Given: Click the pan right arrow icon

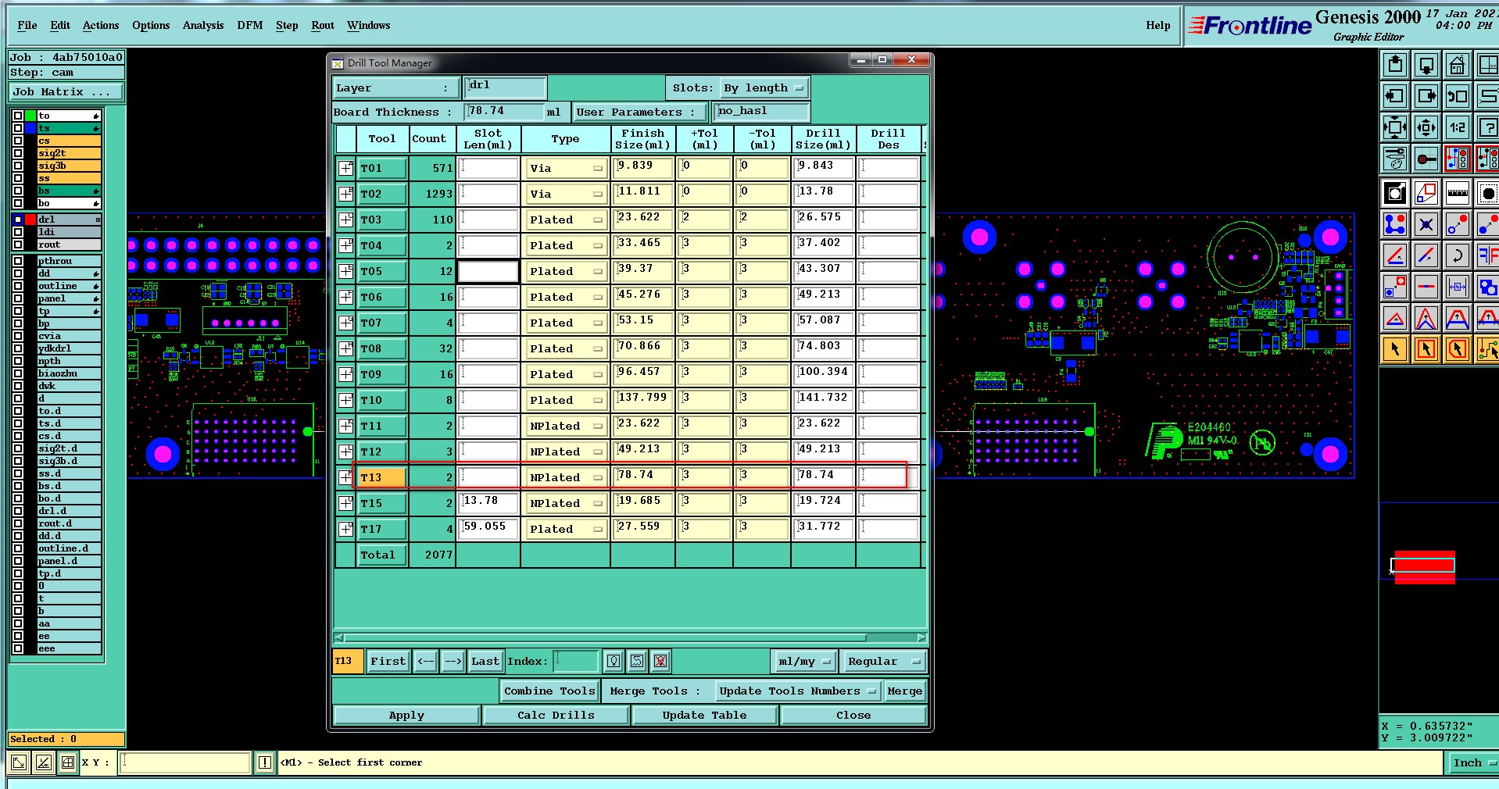Looking at the screenshot, I should point(1426,97).
